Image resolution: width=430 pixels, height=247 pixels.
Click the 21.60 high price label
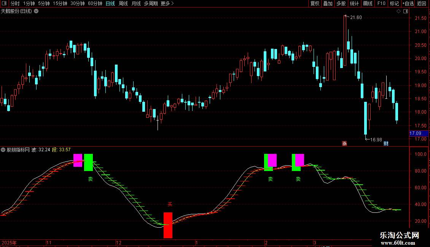(356, 17)
